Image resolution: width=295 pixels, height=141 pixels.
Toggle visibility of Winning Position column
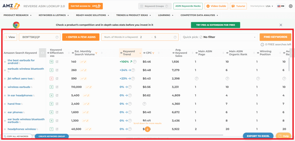258,53
